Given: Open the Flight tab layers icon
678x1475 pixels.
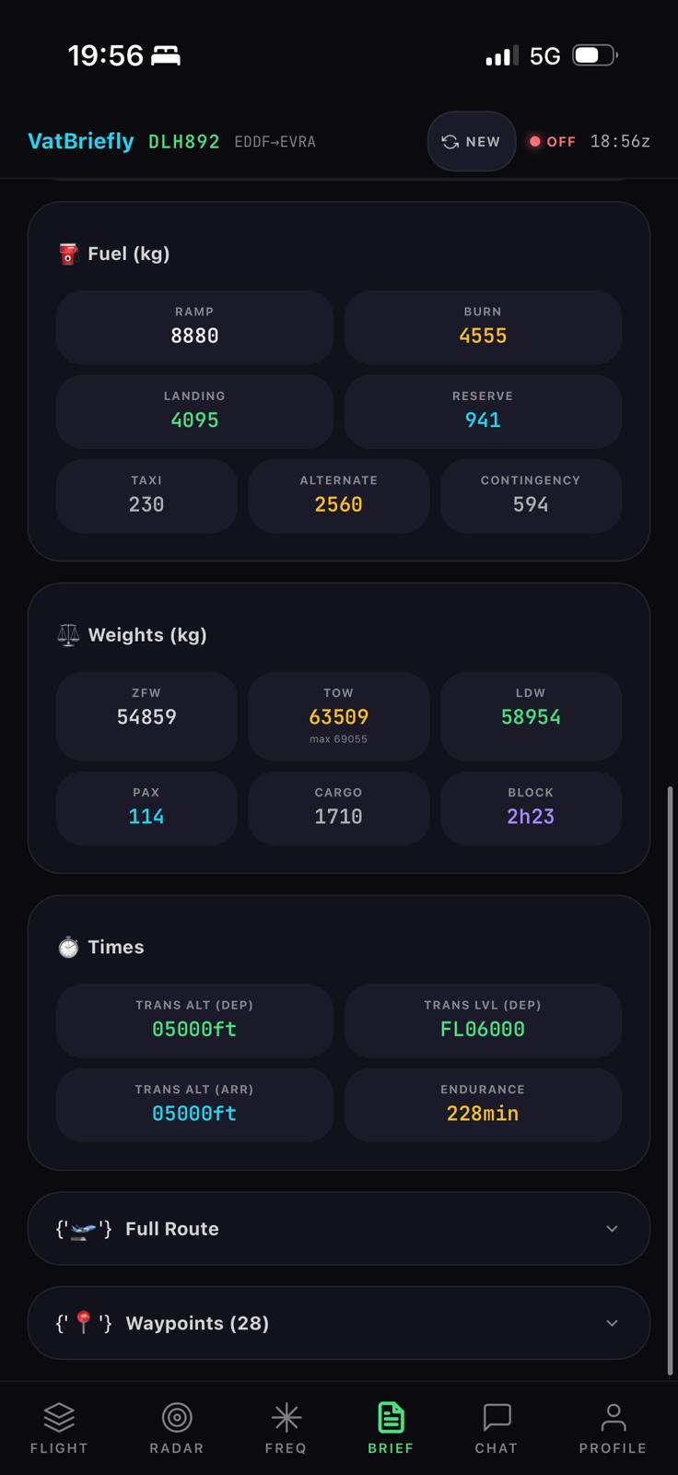Looking at the screenshot, I should (x=59, y=1417).
